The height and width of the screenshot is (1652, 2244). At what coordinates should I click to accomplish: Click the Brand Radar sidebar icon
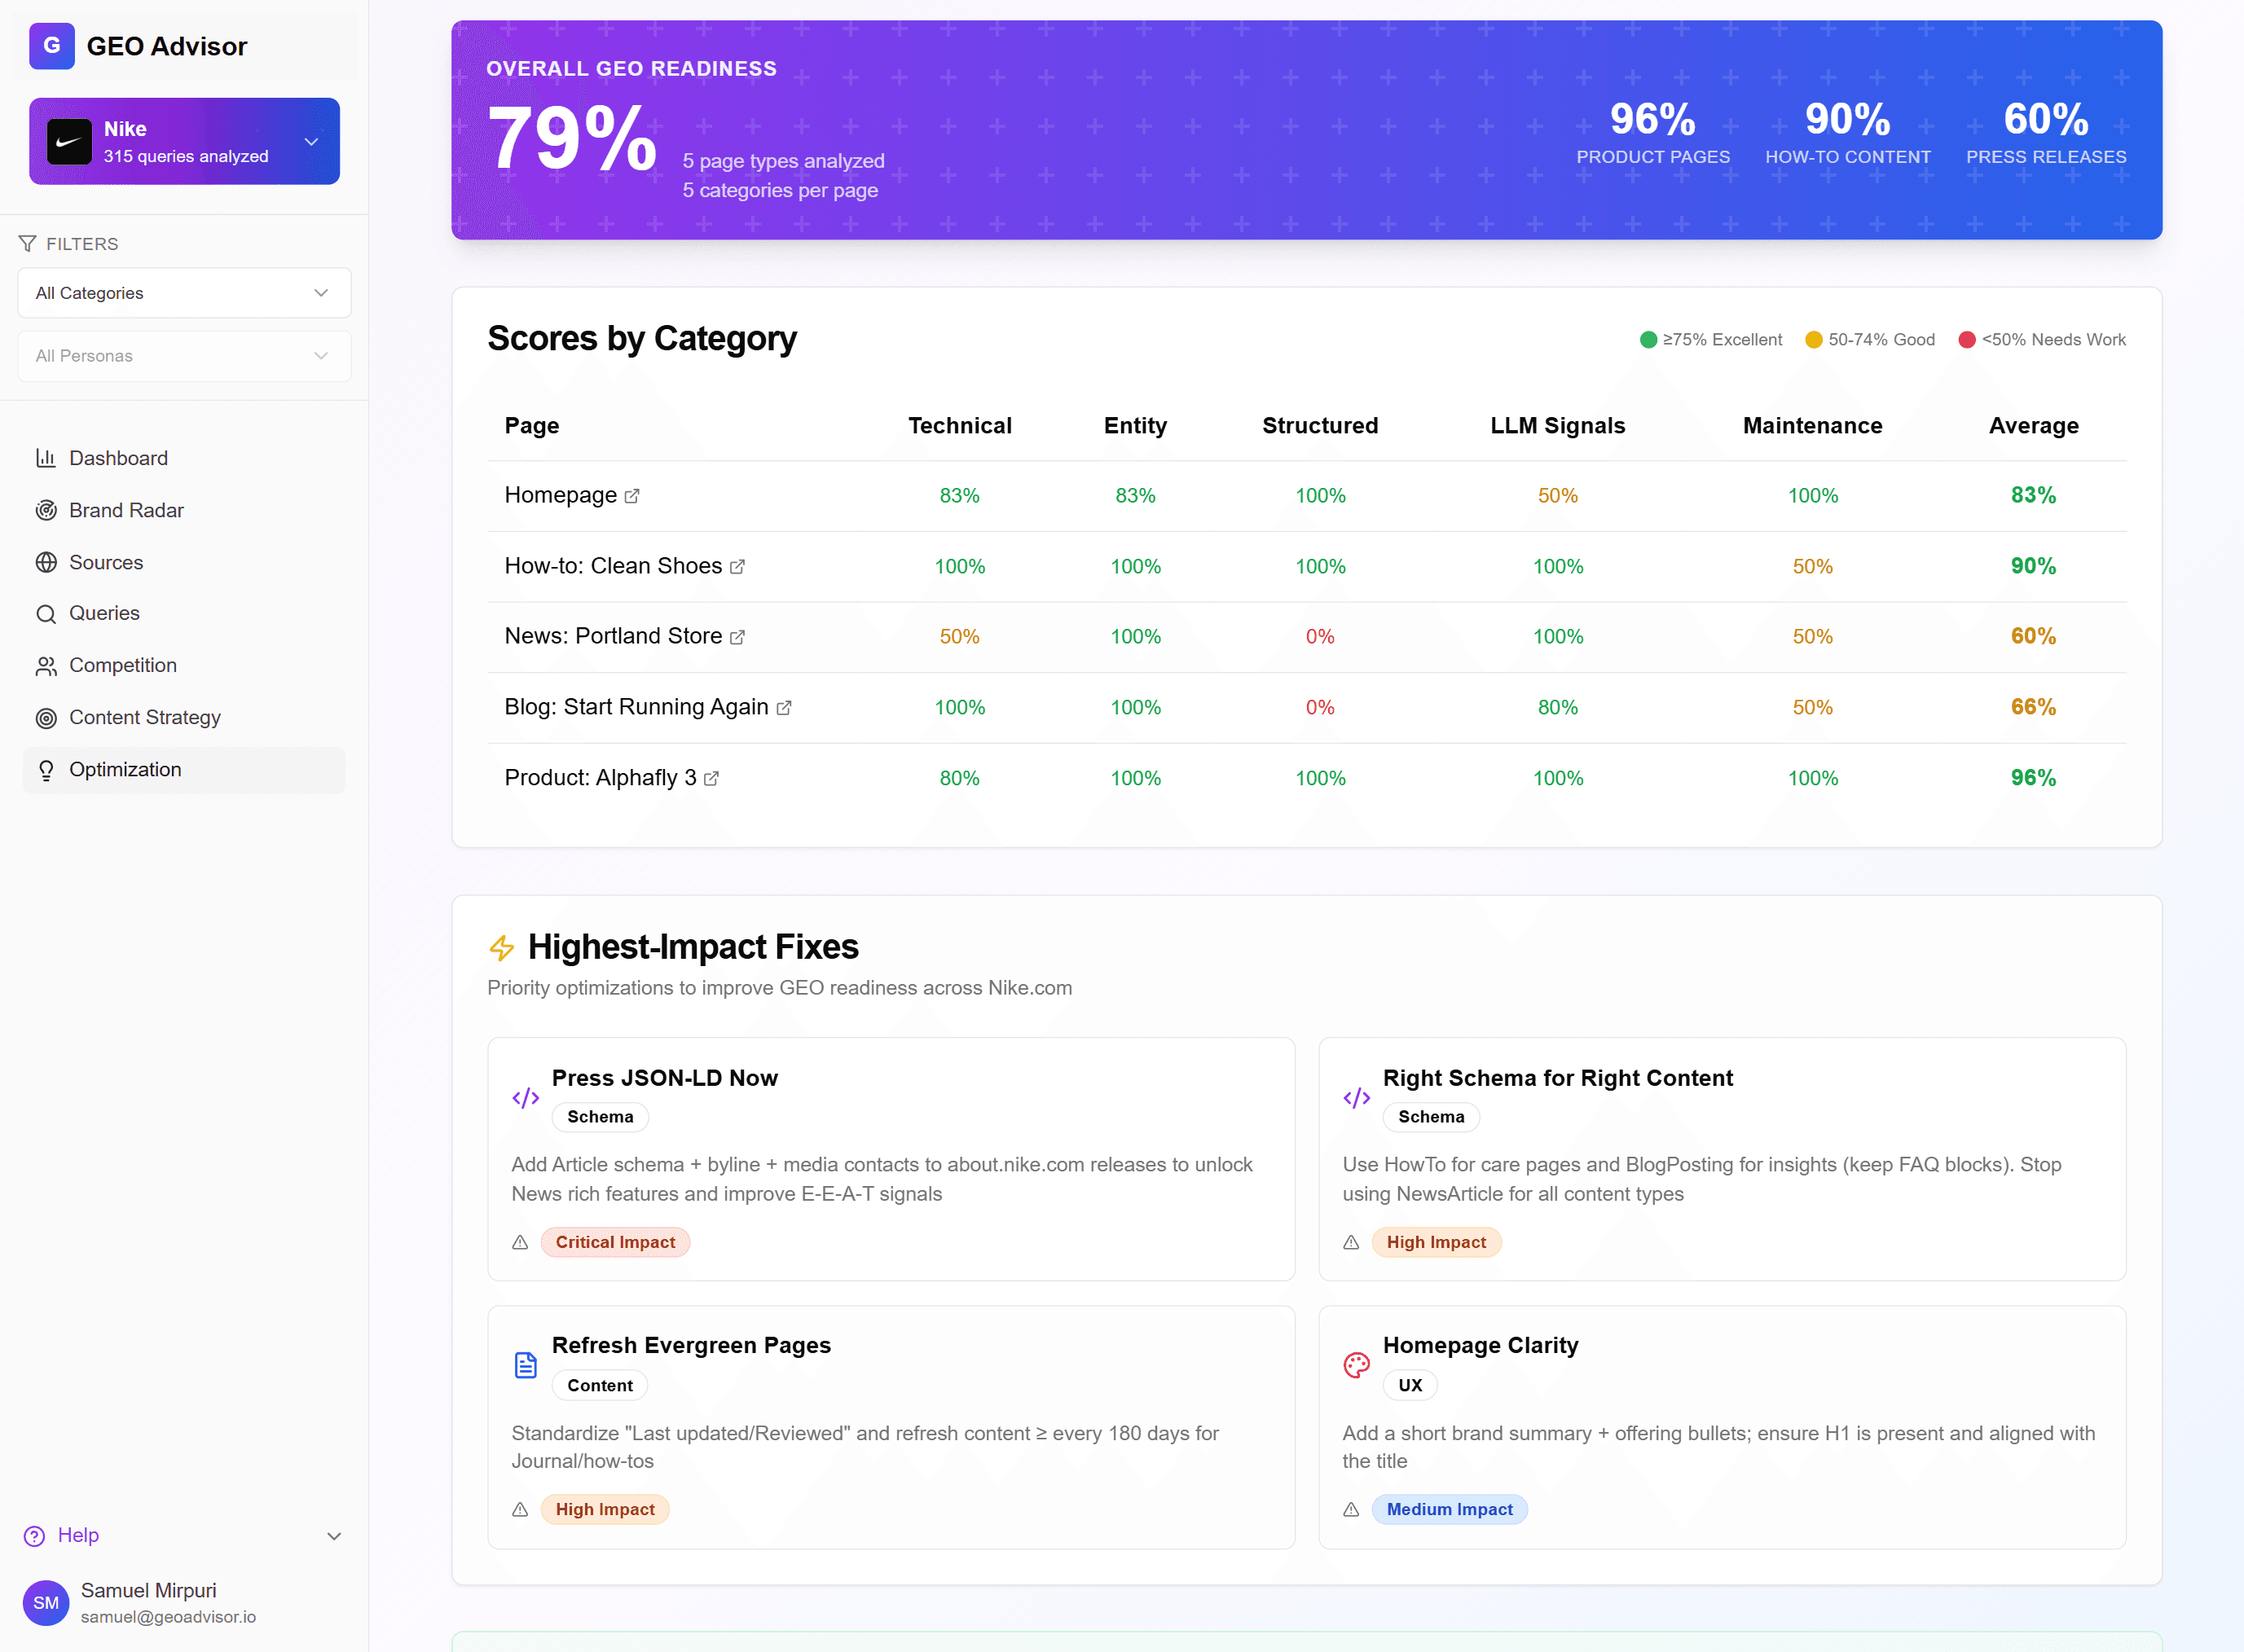46,511
